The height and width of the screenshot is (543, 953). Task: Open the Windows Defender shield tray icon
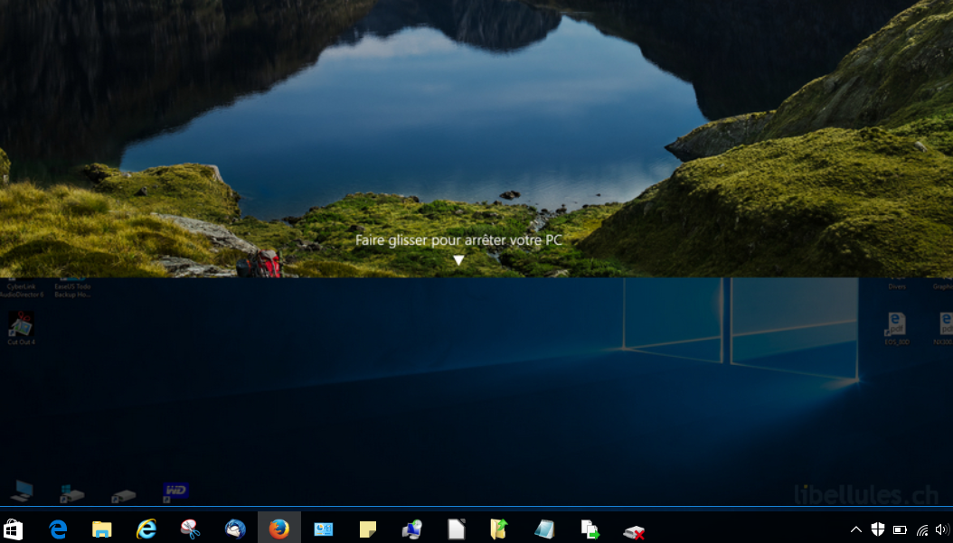pos(878,529)
